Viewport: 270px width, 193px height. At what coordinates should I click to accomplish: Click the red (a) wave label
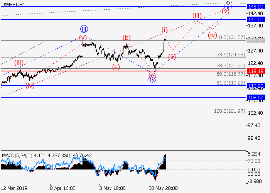[116, 66]
